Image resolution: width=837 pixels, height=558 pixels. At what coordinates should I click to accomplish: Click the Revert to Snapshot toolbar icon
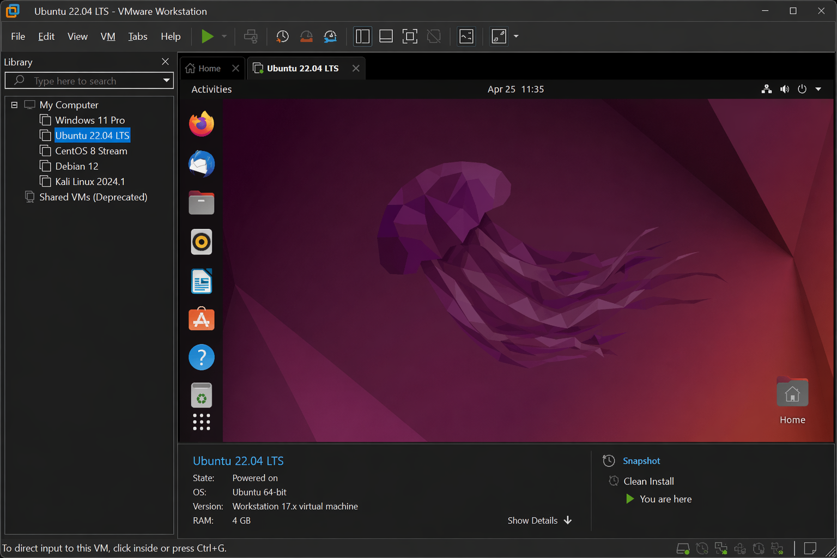(306, 37)
